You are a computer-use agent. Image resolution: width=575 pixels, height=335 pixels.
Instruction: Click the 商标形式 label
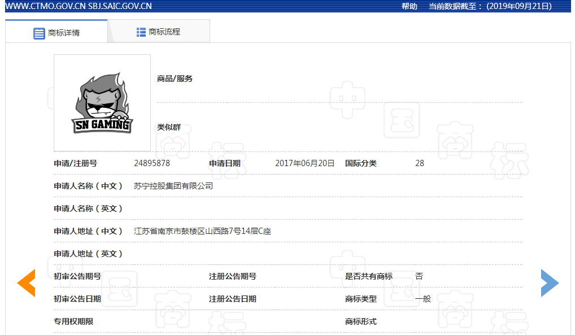click(x=360, y=321)
